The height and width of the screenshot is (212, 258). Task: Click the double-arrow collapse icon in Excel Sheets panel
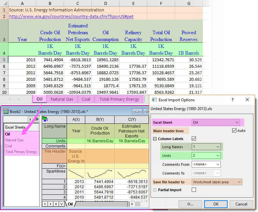click(37, 119)
